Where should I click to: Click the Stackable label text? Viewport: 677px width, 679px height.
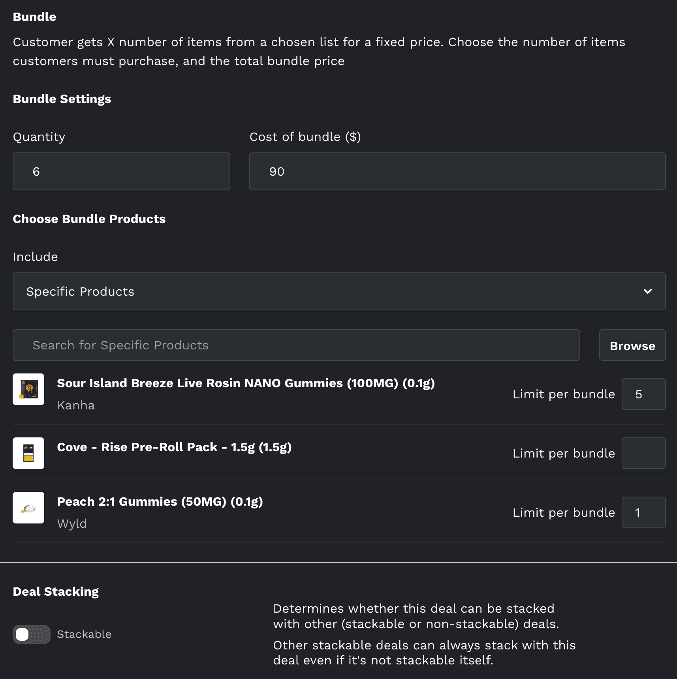point(84,634)
